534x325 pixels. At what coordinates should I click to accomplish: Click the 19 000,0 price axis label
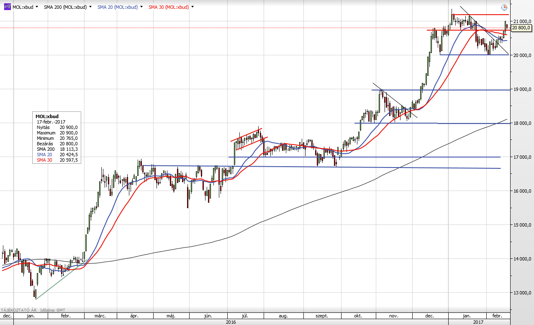522,89
